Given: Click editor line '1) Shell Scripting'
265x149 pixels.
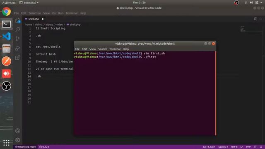Looking at the screenshot, I should [x=51, y=29].
